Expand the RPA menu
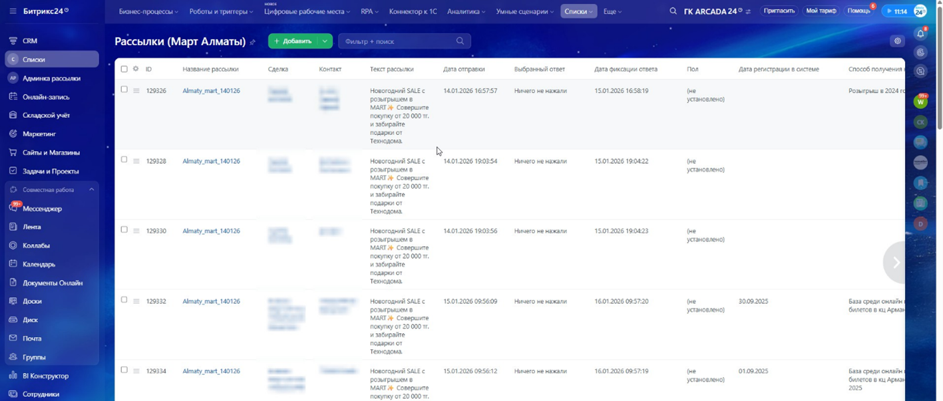This screenshot has width=943, height=401. pos(369,11)
